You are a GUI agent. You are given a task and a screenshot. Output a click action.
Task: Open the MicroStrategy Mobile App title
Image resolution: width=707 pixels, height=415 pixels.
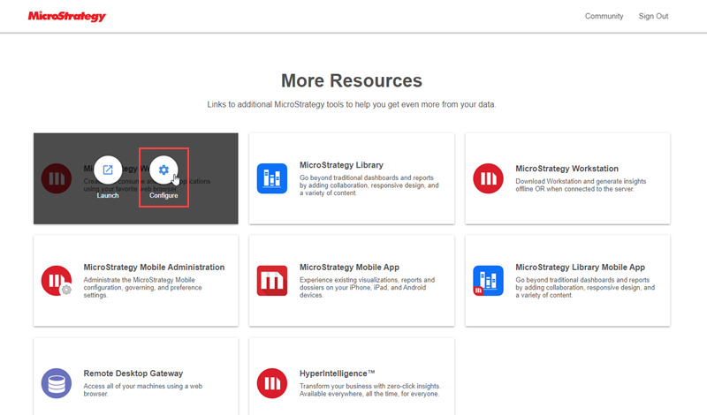[x=349, y=268]
